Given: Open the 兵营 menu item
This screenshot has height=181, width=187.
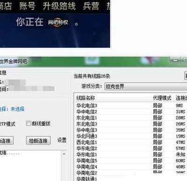Looking at the screenshot, I should point(91,6).
